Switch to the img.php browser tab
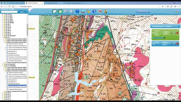This screenshot has height=102, width=181. (53, 3)
